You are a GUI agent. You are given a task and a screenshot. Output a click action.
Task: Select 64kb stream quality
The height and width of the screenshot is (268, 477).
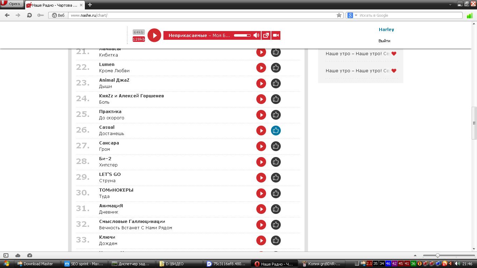pos(139,32)
